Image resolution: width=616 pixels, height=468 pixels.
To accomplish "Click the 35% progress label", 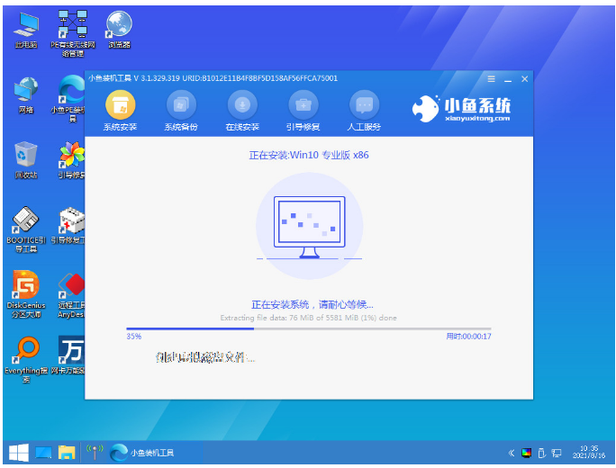I will pos(133,337).
